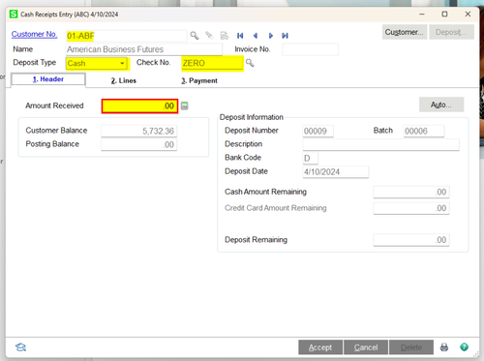
Task: Click the 'Bank Code' label
Action: click(x=243, y=158)
